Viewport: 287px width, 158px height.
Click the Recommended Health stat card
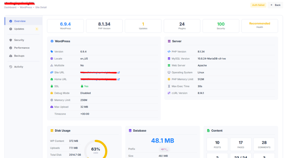point(260,26)
